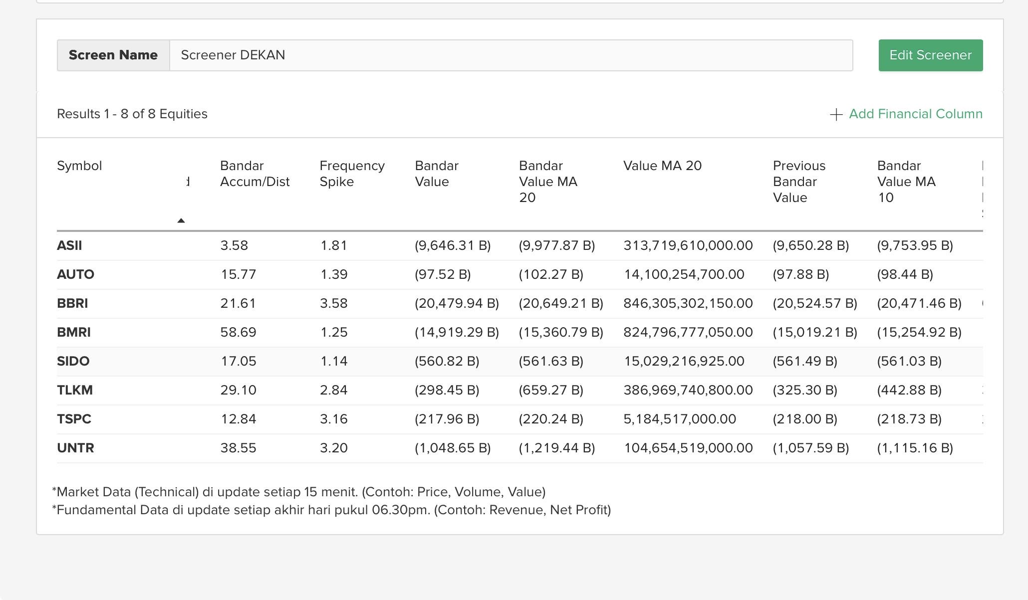This screenshot has width=1028, height=600.
Task: Sort by Bandar Value MA 10 header
Action: [x=906, y=182]
